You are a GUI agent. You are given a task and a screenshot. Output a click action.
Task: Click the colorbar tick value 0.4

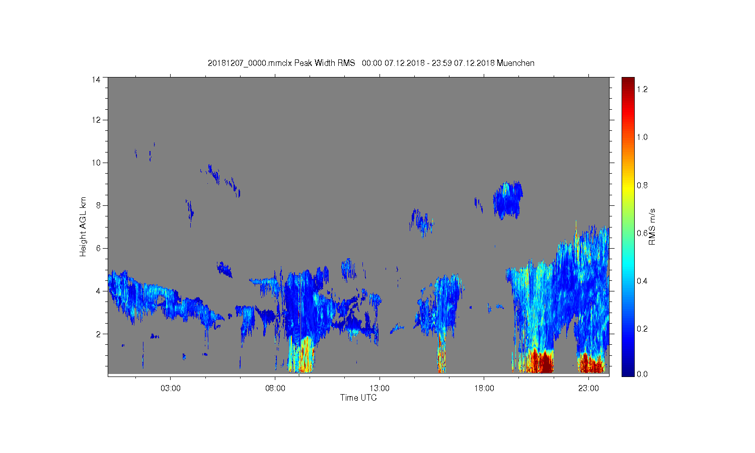click(642, 281)
